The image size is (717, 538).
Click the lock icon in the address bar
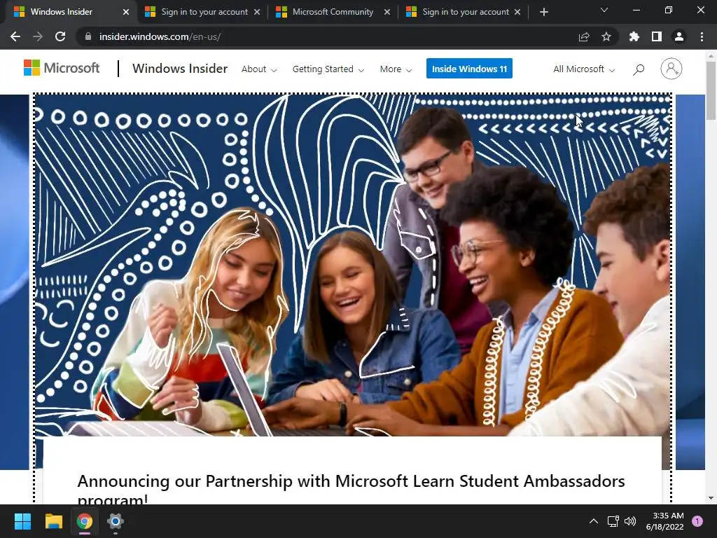[x=88, y=36]
